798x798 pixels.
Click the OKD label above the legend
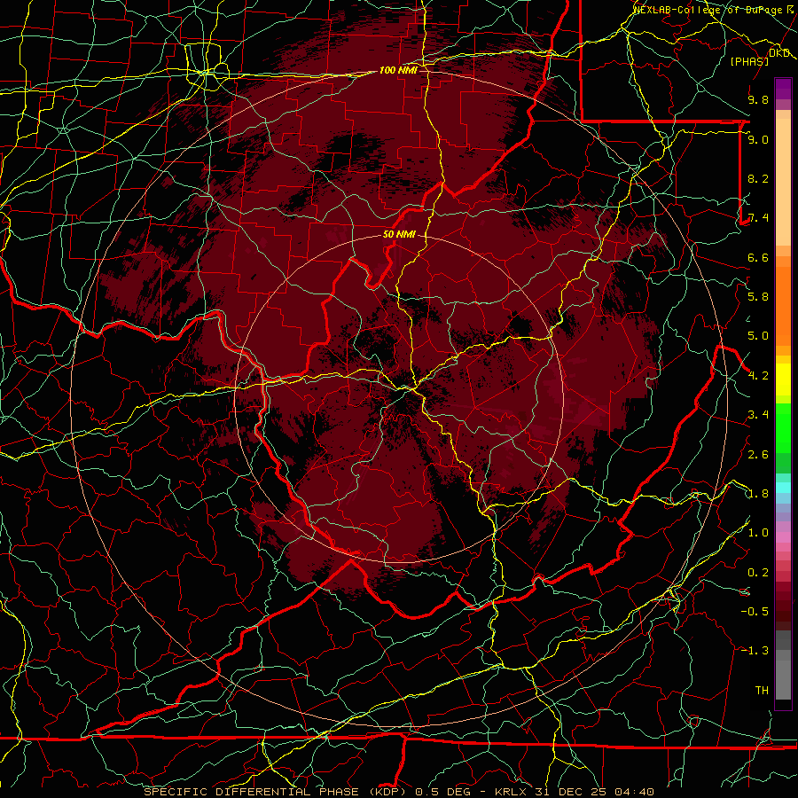tap(778, 53)
